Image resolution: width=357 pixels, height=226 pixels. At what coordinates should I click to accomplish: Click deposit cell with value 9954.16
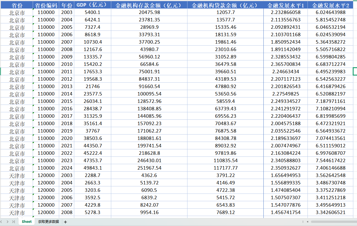pos(149,213)
